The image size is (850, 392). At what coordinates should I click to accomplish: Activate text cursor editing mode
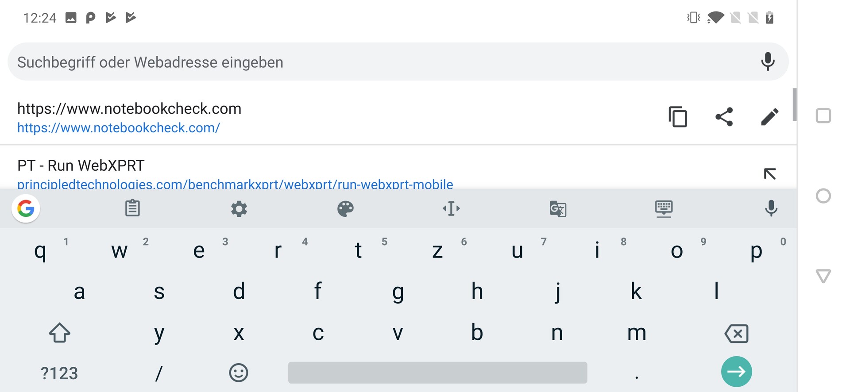(451, 208)
